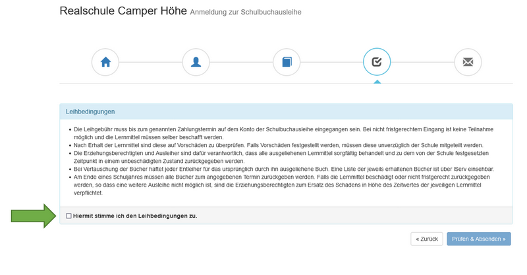
Task: Click the Realschule Camper Höhe heading
Action: (x=123, y=11)
